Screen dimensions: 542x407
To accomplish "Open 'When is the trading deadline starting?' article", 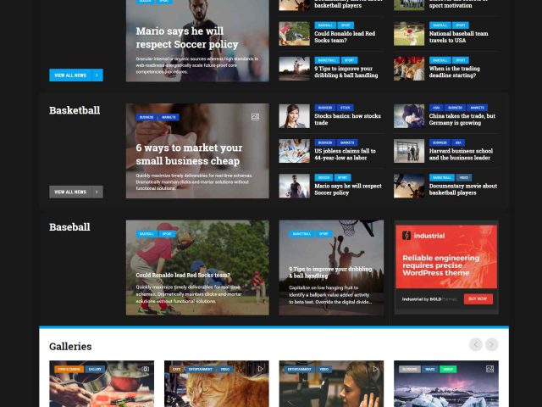I will click(x=454, y=72).
